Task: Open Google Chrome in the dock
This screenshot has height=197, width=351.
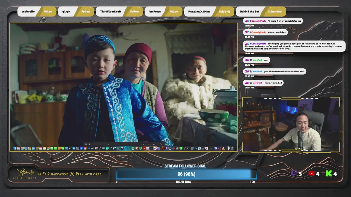Action: (x=30, y=148)
